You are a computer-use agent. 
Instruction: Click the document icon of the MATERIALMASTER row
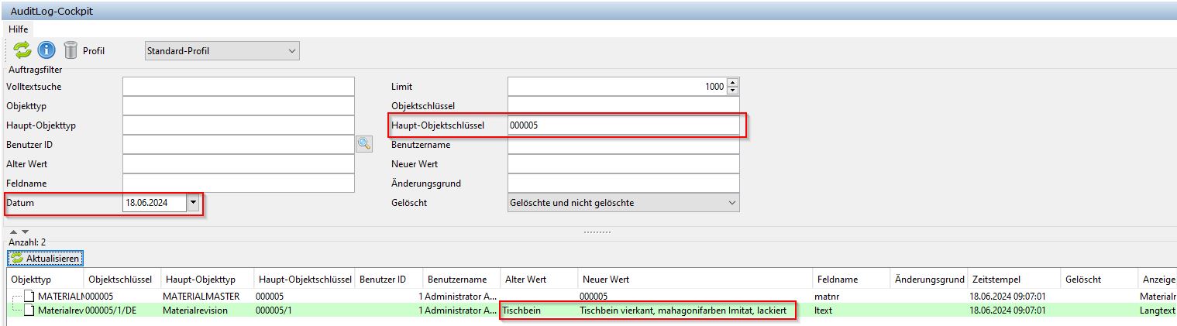pos(29,296)
